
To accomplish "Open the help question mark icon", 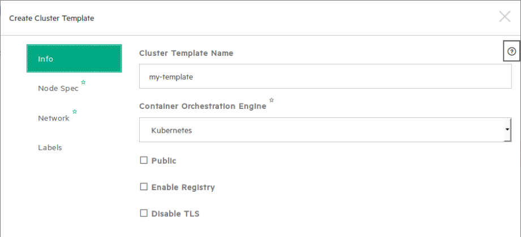I will [512, 51].
